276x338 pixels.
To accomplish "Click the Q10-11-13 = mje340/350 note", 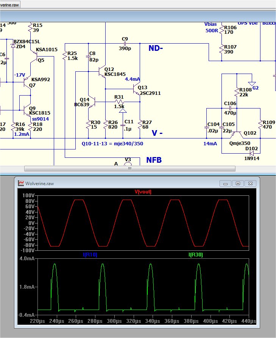I will click(x=112, y=143).
